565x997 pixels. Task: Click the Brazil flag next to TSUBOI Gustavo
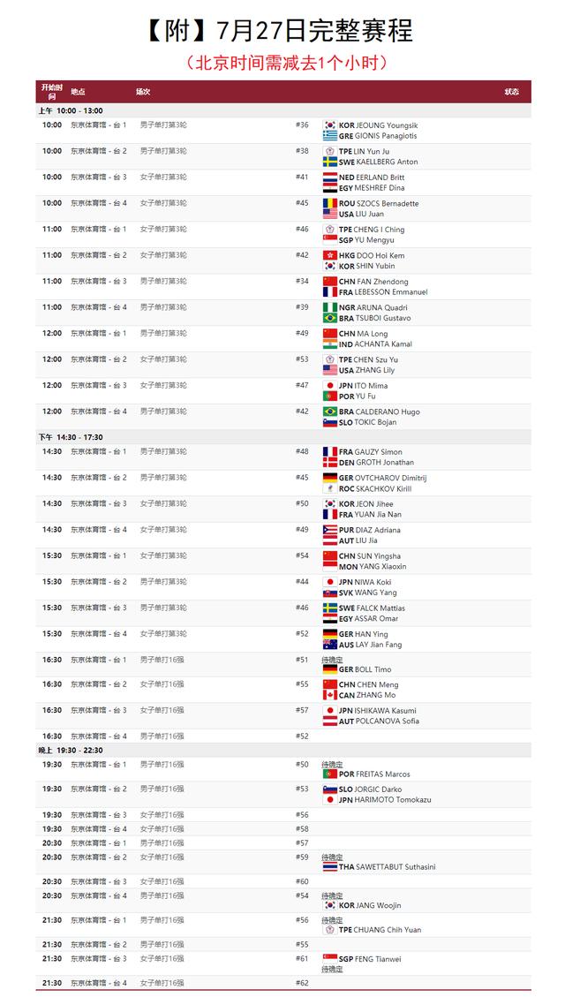pos(330,318)
